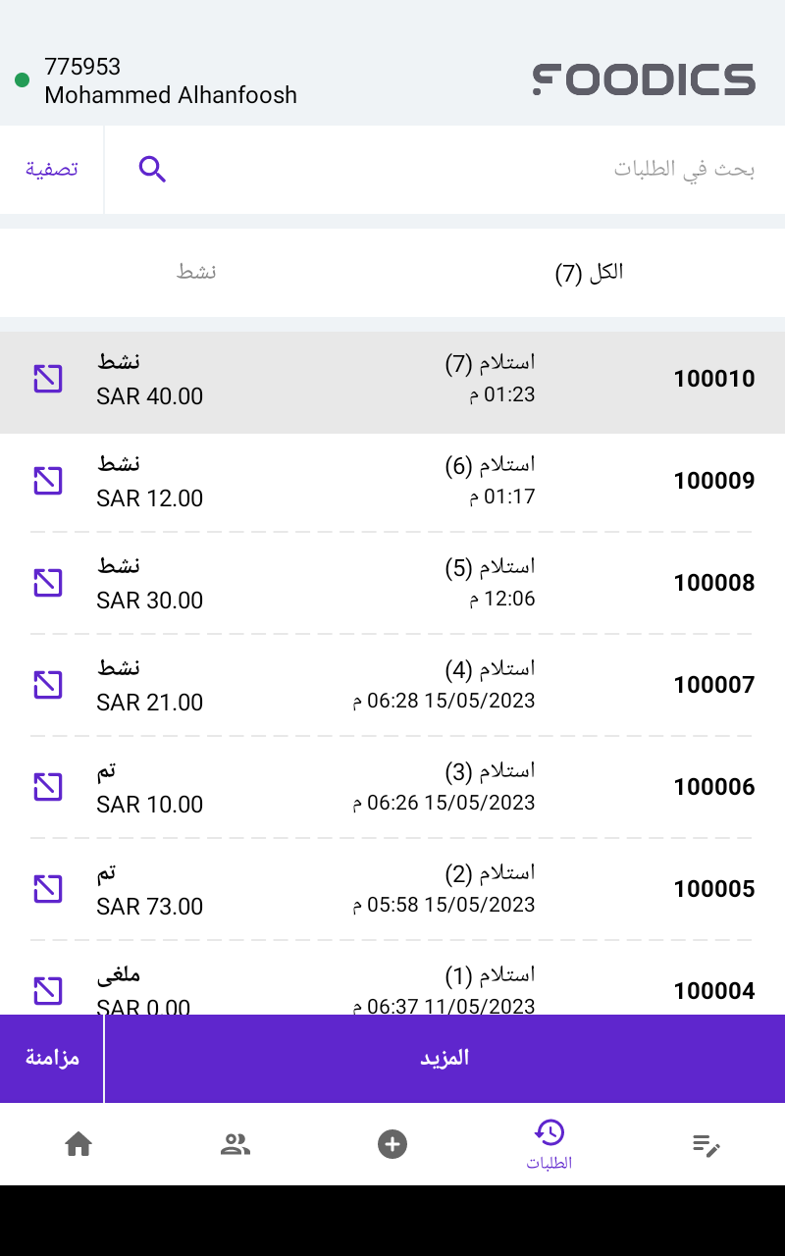Open order 100007 expand icon

click(x=48, y=685)
